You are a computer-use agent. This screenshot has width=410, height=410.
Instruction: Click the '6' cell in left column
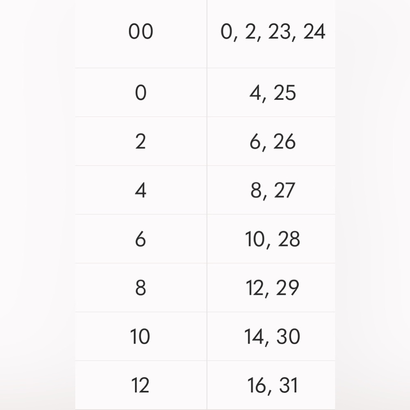pyautogui.click(x=141, y=239)
